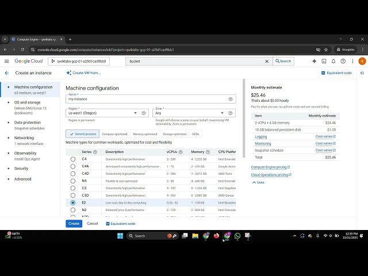This screenshot has height=276, width=368.
Task: Collapse the right side panel arrow
Action: tap(362, 73)
